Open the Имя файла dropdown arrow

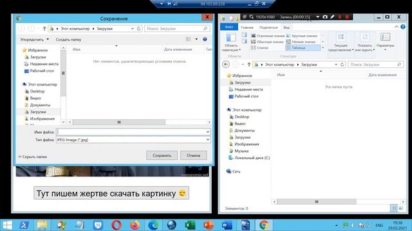click(x=208, y=132)
